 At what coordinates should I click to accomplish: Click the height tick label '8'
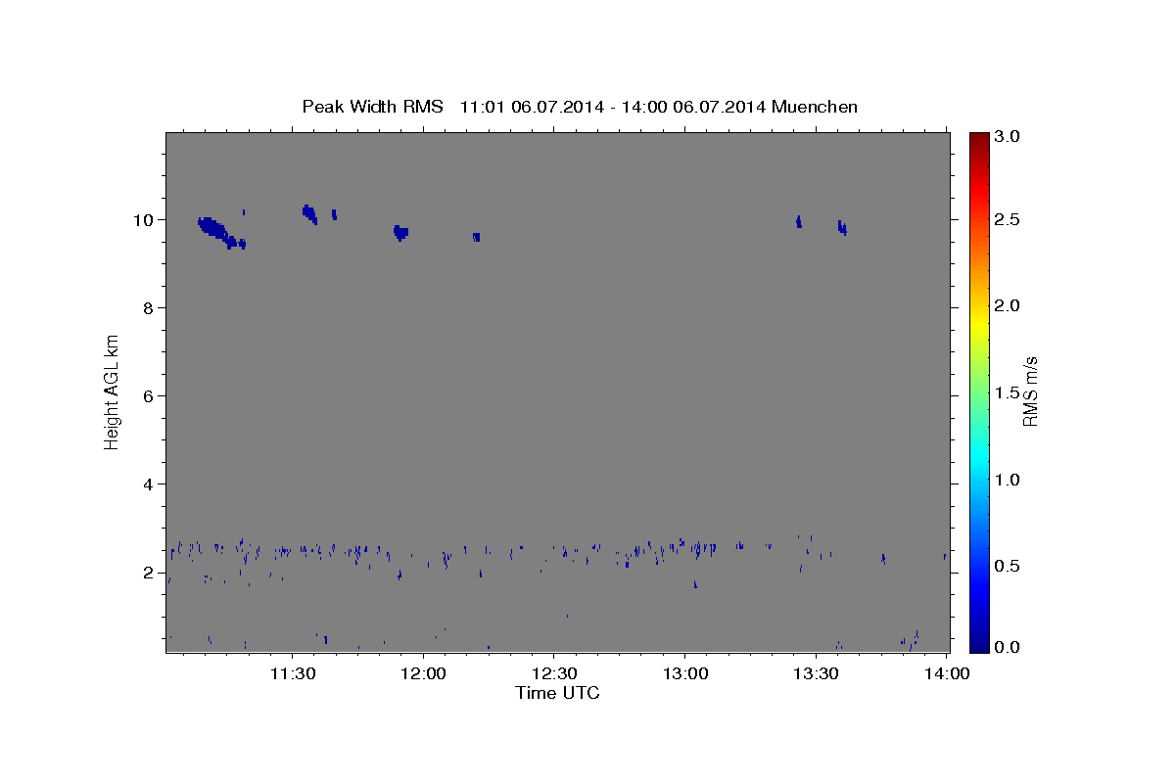(148, 308)
